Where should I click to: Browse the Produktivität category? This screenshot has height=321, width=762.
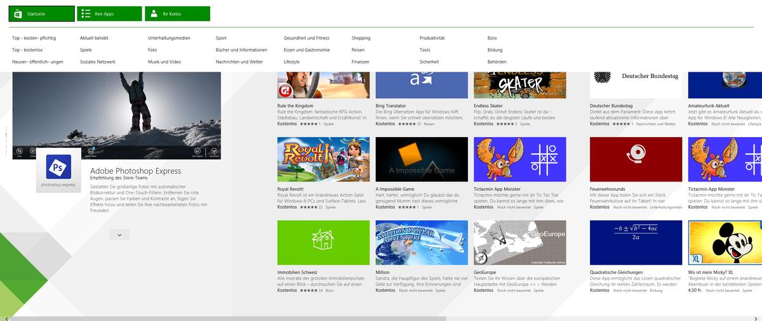(x=432, y=38)
